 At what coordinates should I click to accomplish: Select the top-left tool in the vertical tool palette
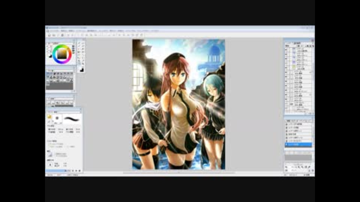coord(79,43)
